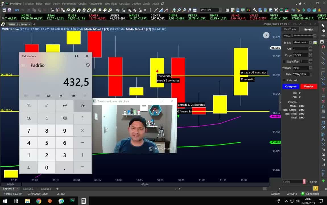
Task: Open the WINJ19 symbol dropdown in toolbar
Action: pyautogui.click(x=220, y=10)
